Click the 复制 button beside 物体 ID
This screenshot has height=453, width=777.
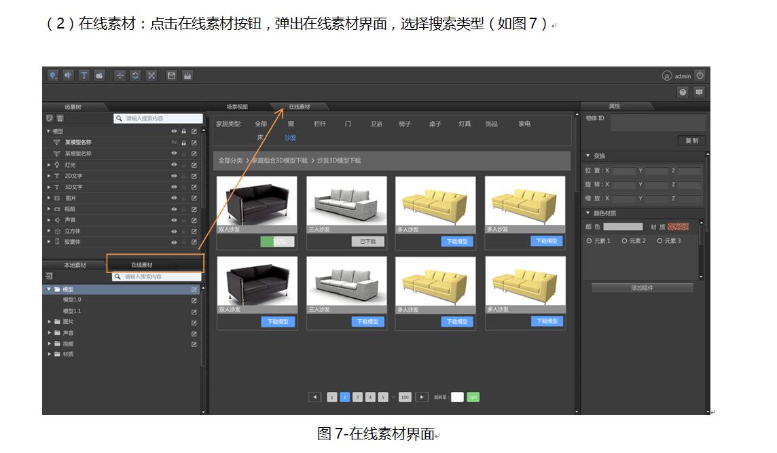(691, 141)
